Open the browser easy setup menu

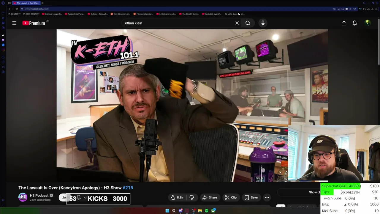coord(376,9)
